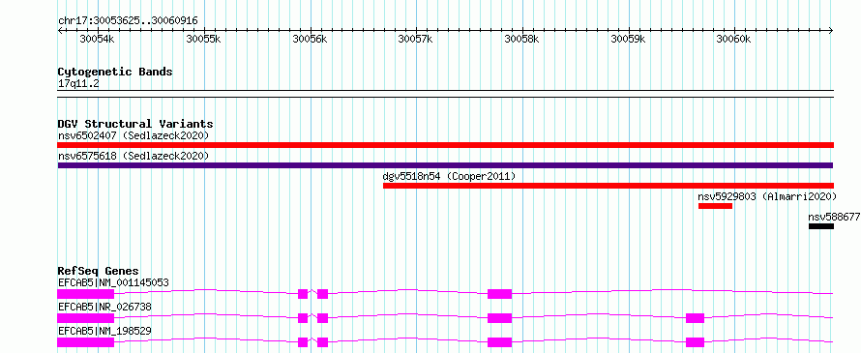Click the 30056k ruler tick label

pyautogui.click(x=310, y=39)
